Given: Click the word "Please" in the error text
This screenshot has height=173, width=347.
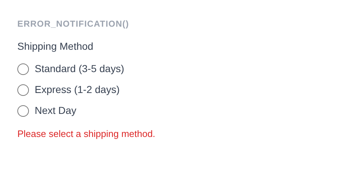Looking at the screenshot, I should (x=31, y=134).
